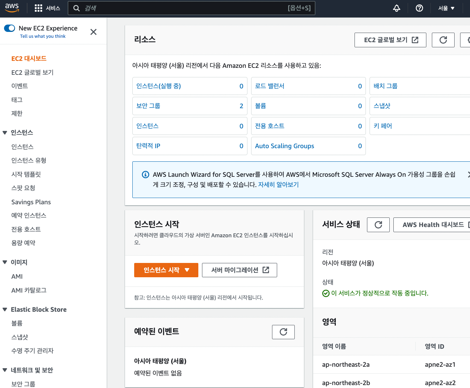The height and width of the screenshot is (388, 470).
Task: Click the green service status check icon
Action: 326,293
